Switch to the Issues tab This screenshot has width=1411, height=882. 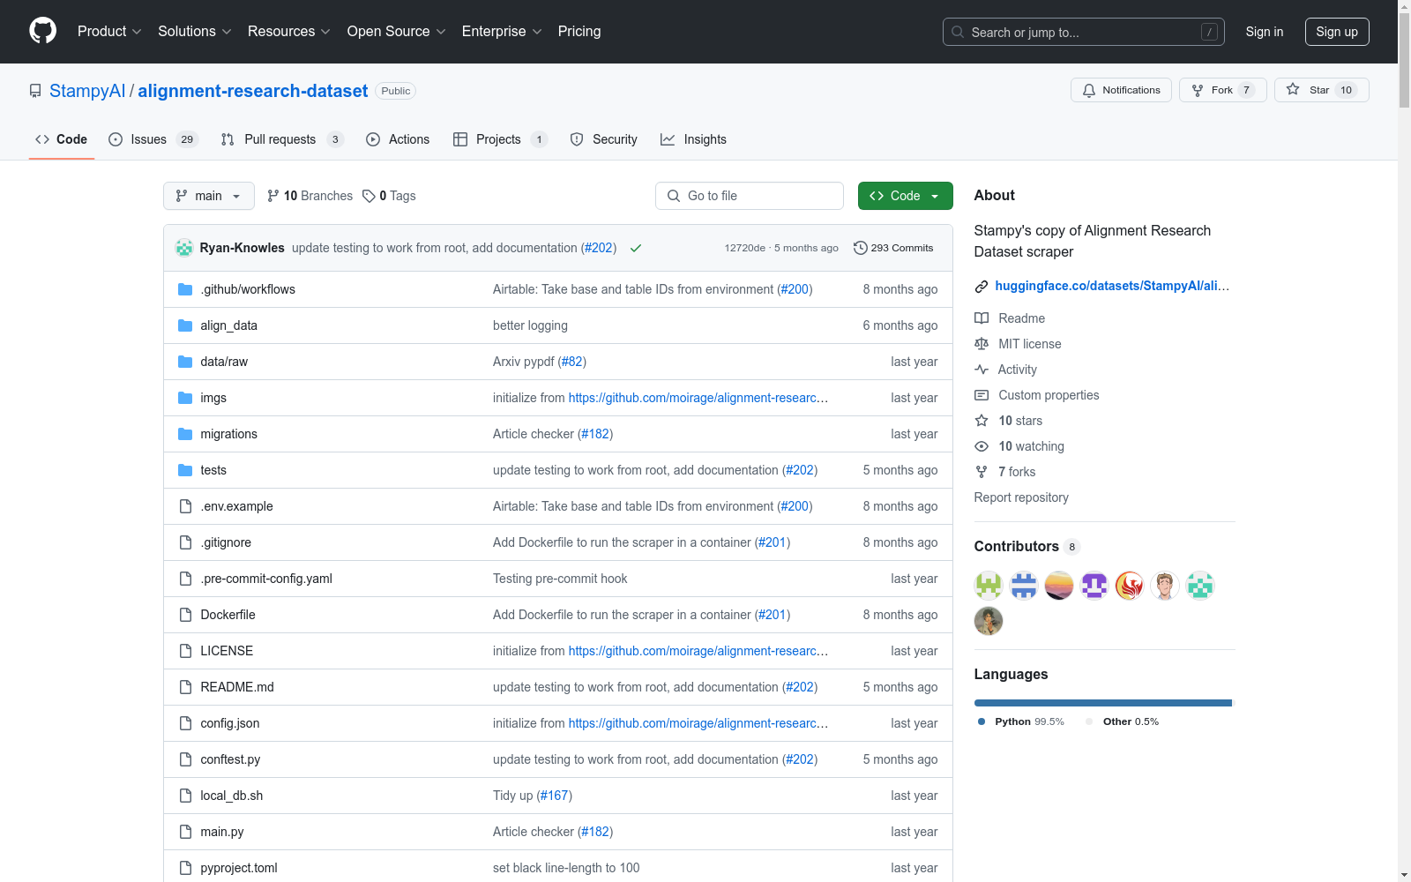pos(153,139)
